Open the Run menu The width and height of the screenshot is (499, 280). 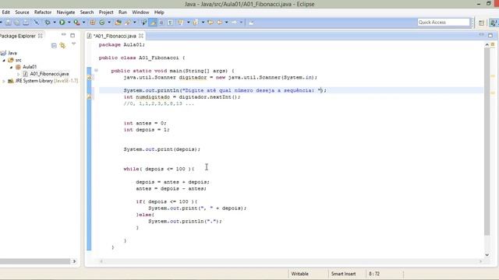(x=122, y=12)
